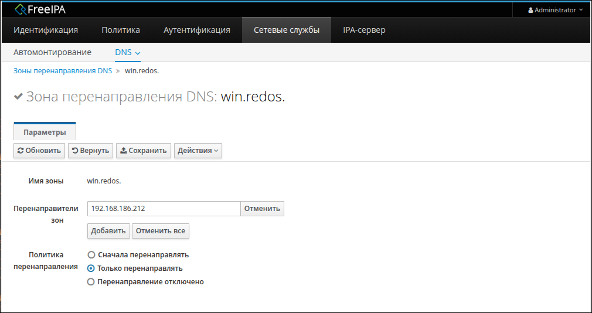Switch to the Идентификация menu
The height and width of the screenshot is (313, 592).
46,30
